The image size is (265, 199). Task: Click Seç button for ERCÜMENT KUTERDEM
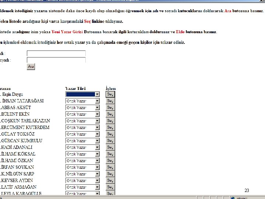point(110,127)
